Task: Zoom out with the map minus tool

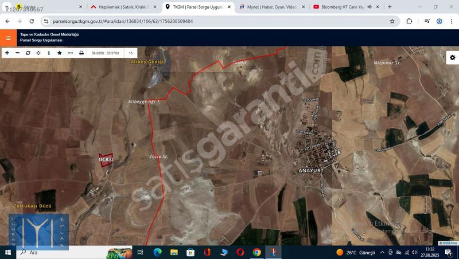Action: coord(17,53)
